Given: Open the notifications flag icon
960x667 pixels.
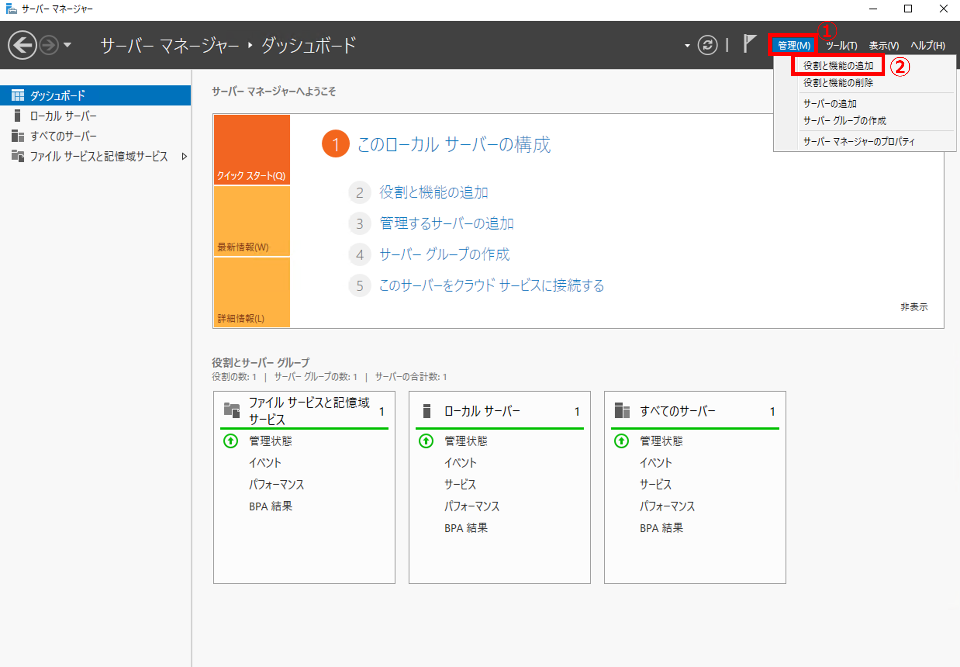Looking at the screenshot, I should pos(749,44).
